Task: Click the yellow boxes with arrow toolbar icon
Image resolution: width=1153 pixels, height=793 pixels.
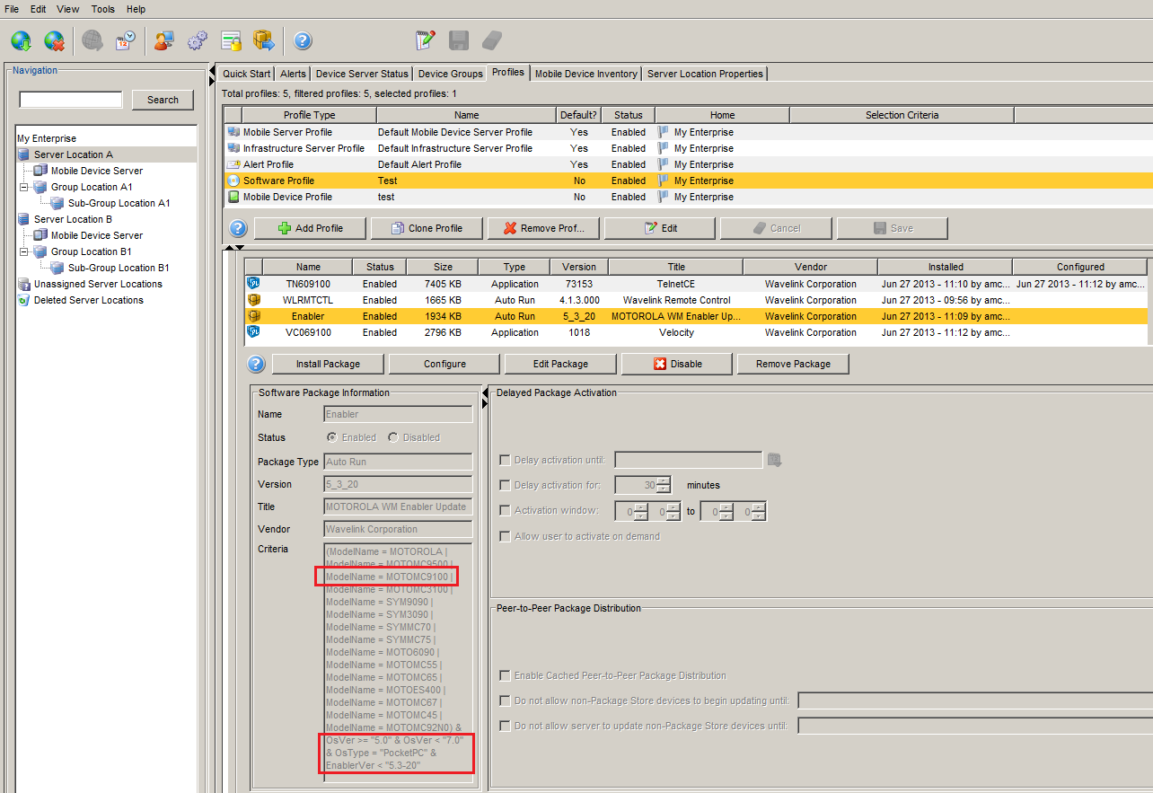Action: pos(263,40)
